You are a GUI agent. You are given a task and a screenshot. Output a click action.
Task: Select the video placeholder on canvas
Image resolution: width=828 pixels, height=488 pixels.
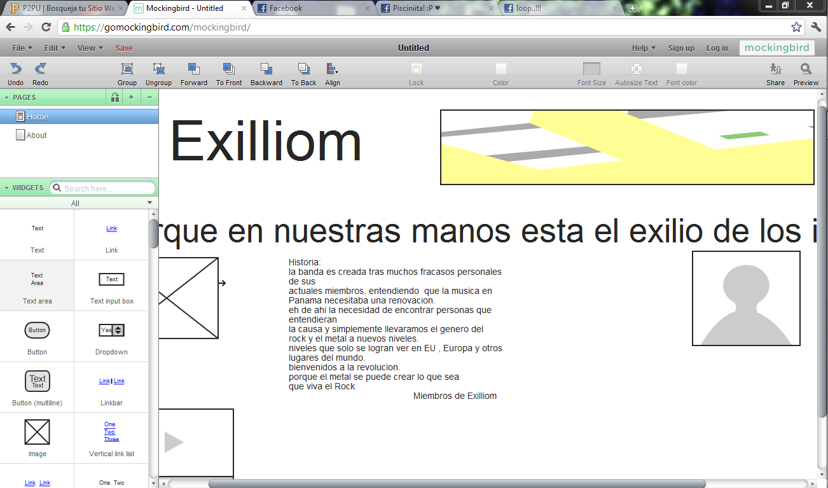196,443
